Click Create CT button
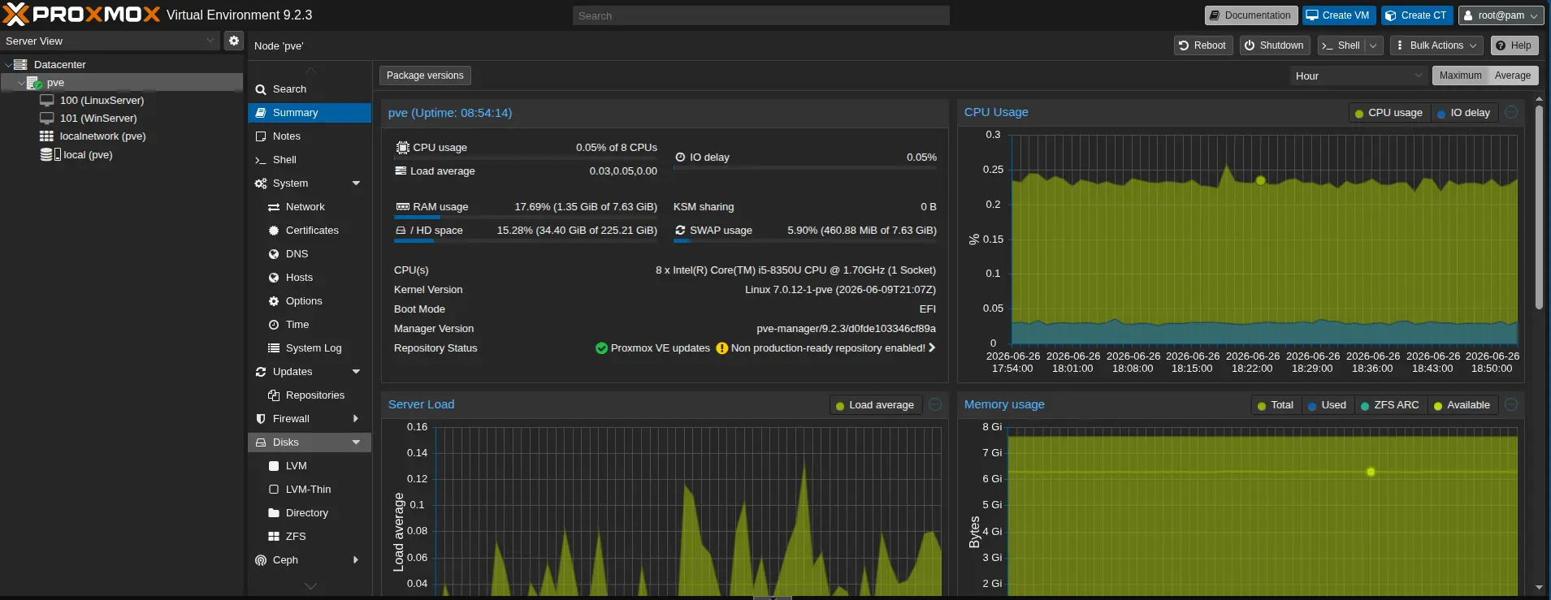Screen dimensions: 1551x600 [1416, 15]
